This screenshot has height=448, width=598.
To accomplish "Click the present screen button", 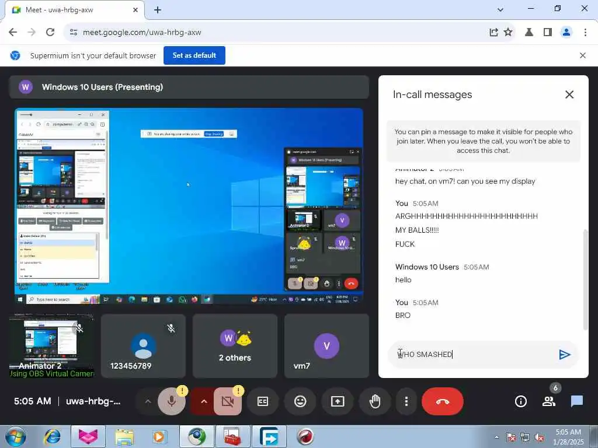I will point(338,401).
